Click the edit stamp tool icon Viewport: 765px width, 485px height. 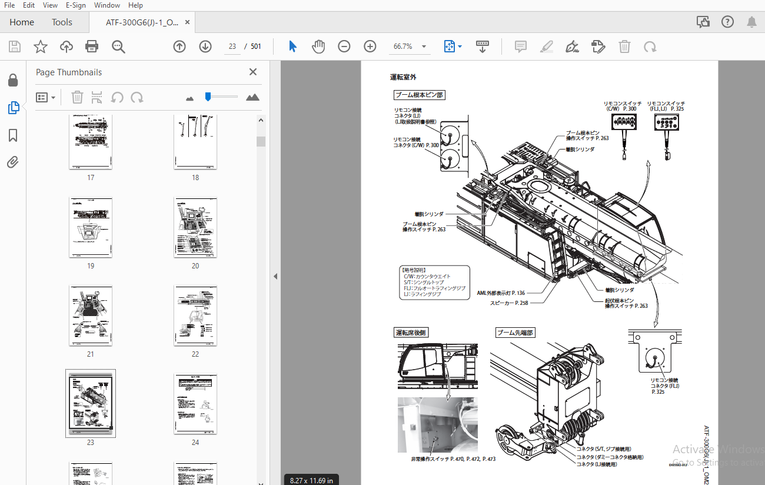598,46
